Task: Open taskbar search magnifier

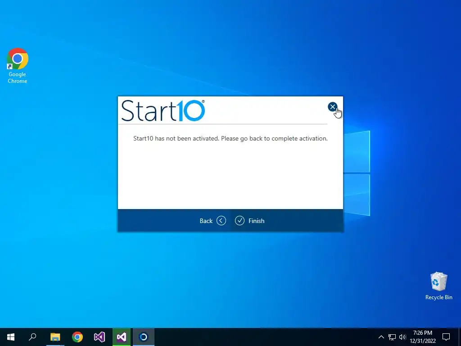Action: click(32, 337)
